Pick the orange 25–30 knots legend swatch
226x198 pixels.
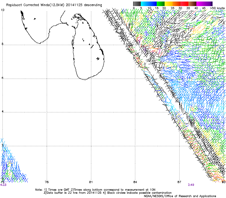[177, 4]
